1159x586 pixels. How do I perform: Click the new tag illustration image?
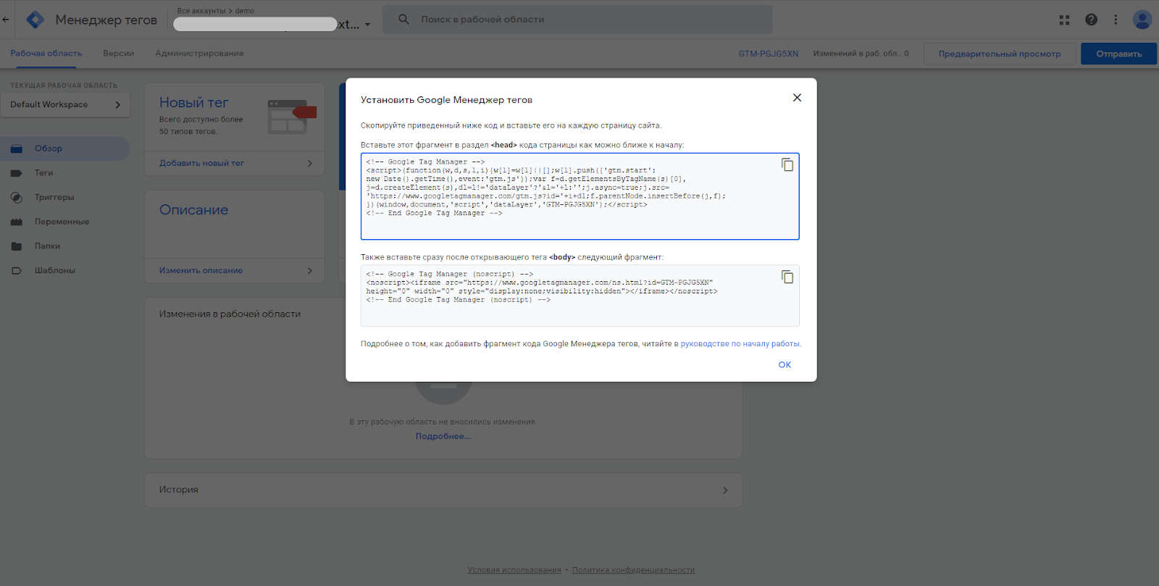tap(292, 117)
